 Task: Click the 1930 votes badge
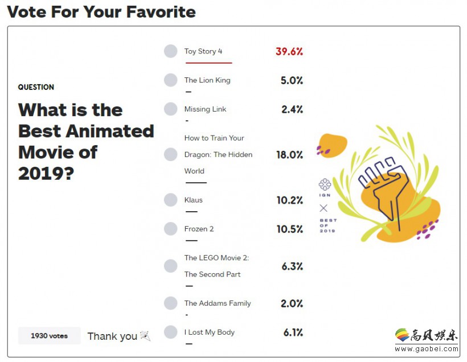click(49, 336)
